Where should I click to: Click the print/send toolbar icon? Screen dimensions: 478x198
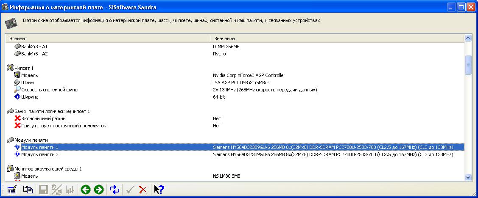click(57, 190)
